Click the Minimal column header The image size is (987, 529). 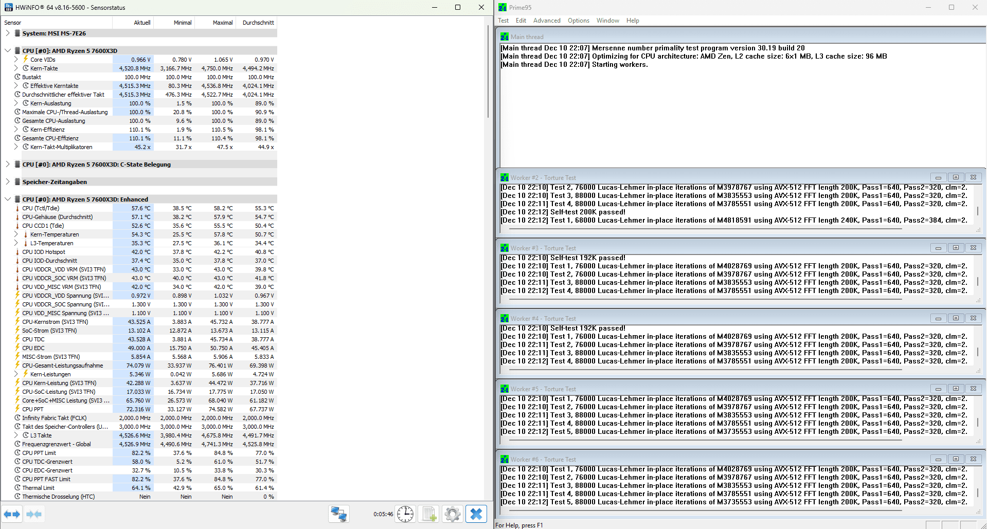(x=174, y=23)
